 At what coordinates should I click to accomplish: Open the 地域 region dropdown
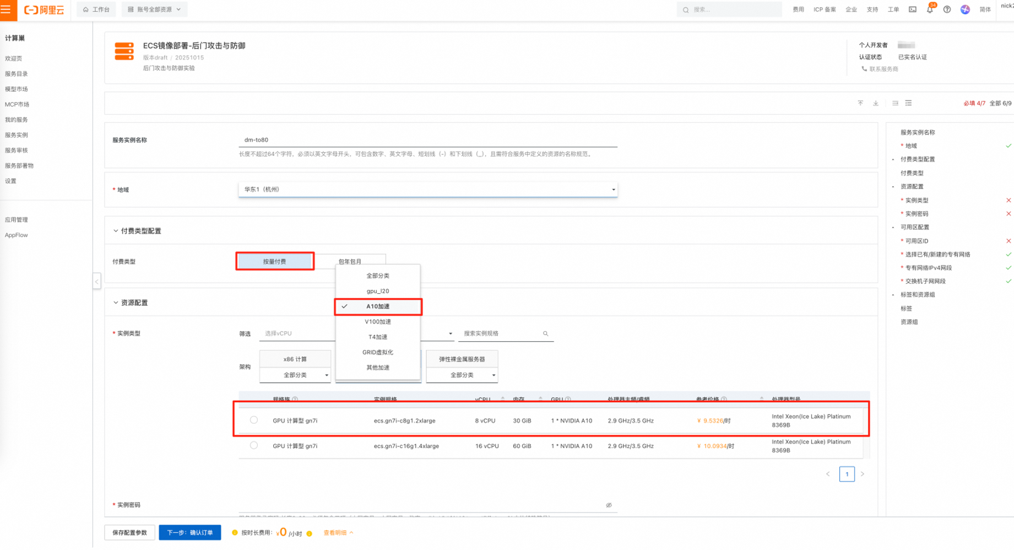[428, 189]
